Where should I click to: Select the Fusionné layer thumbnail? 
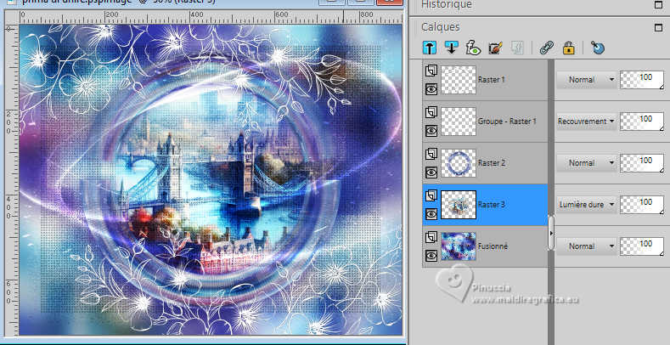(x=459, y=246)
